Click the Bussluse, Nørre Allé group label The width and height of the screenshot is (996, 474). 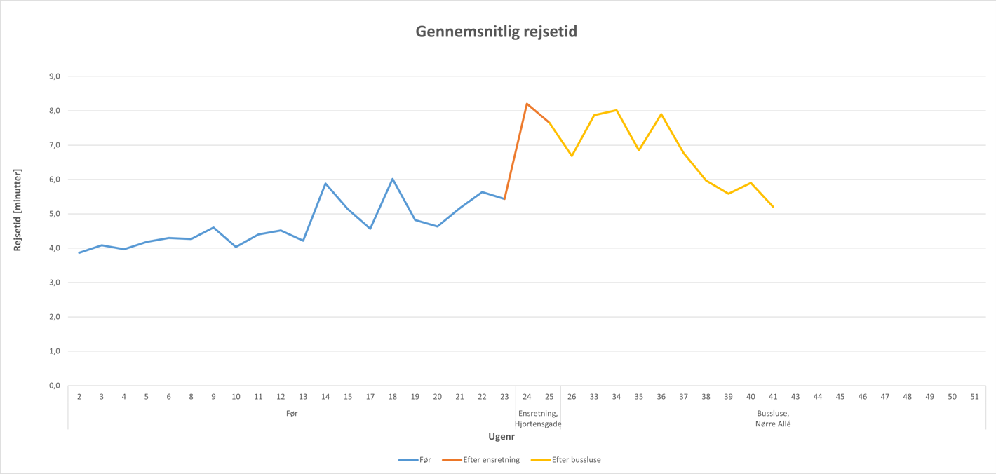[x=773, y=419]
